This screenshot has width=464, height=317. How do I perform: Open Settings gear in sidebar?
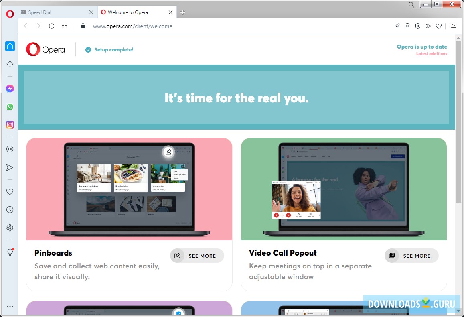pyautogui.click(x=10, y=228)
